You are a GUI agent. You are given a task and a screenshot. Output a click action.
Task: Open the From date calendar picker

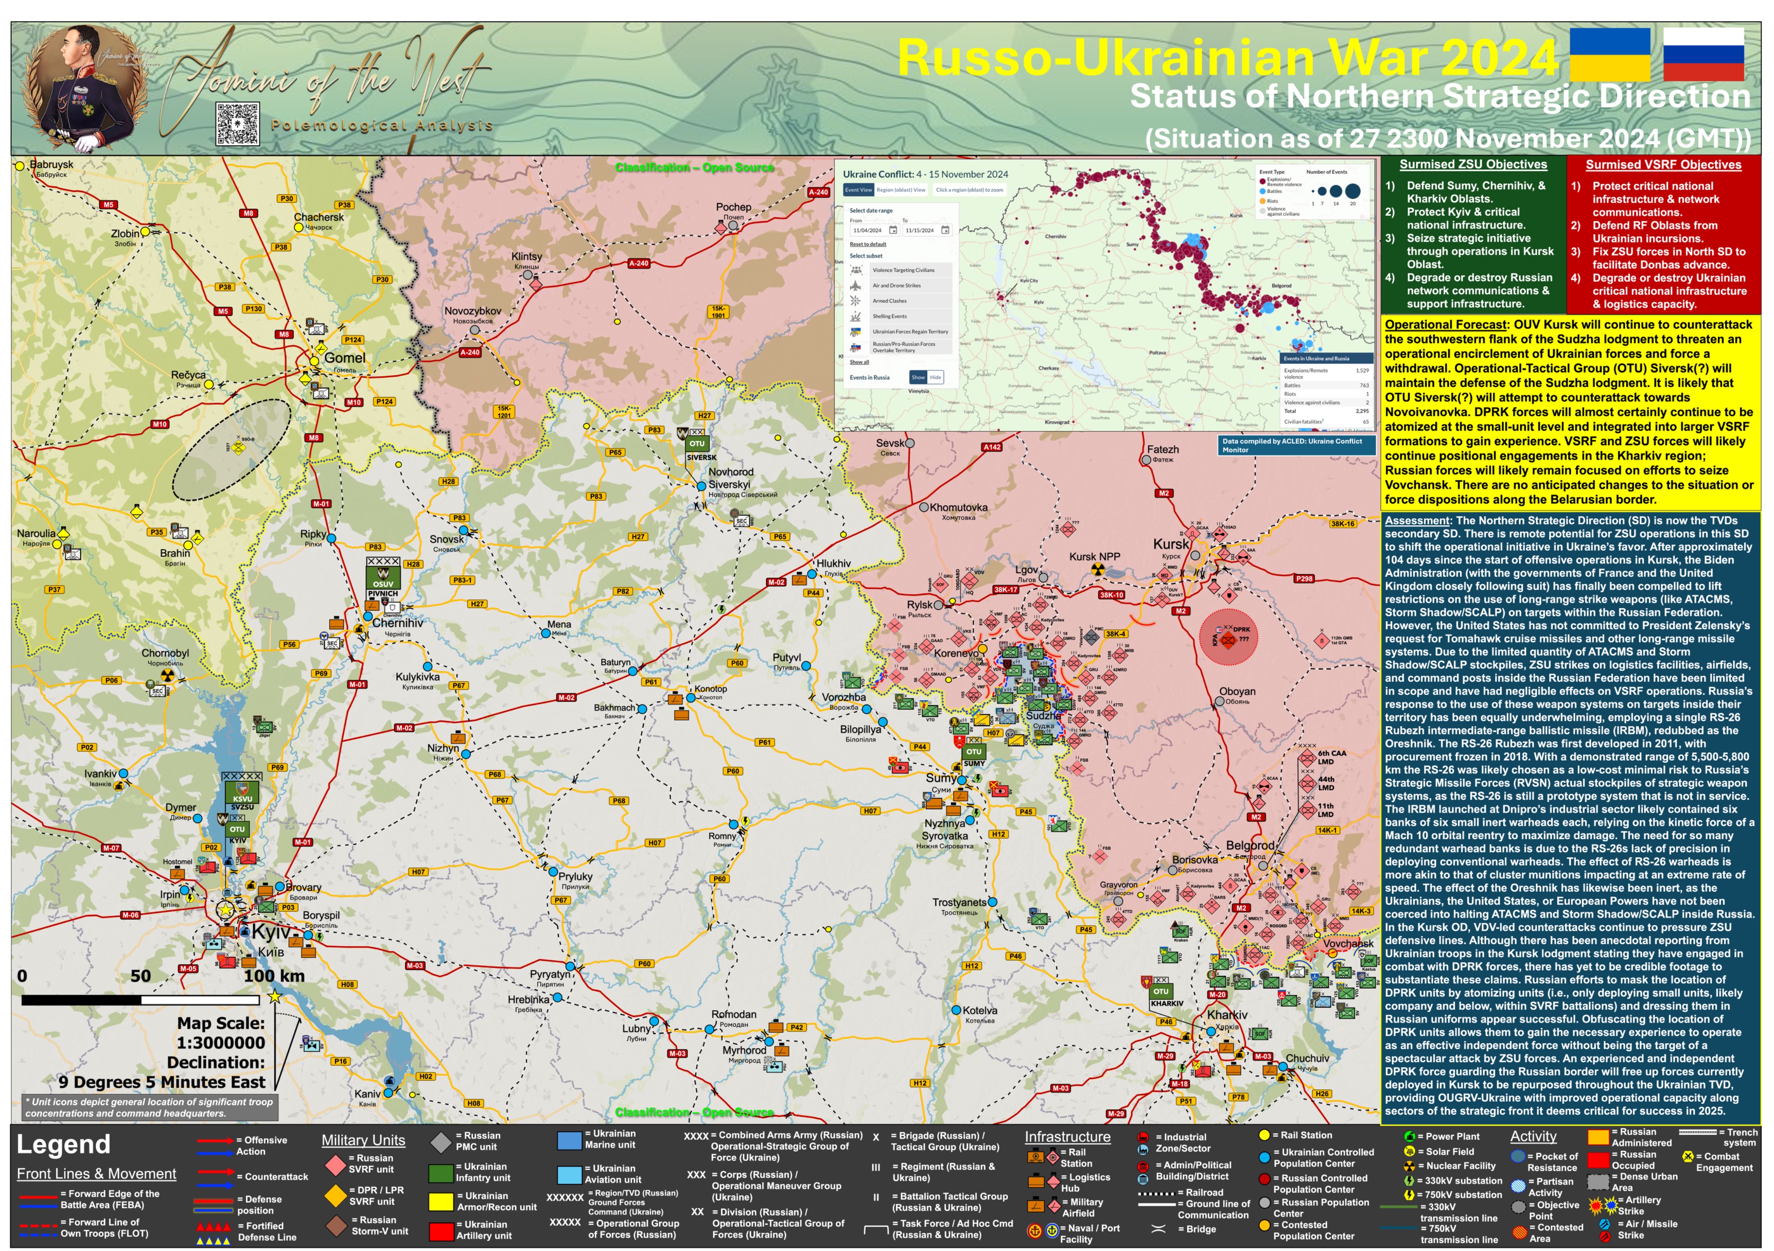point(893,230)
